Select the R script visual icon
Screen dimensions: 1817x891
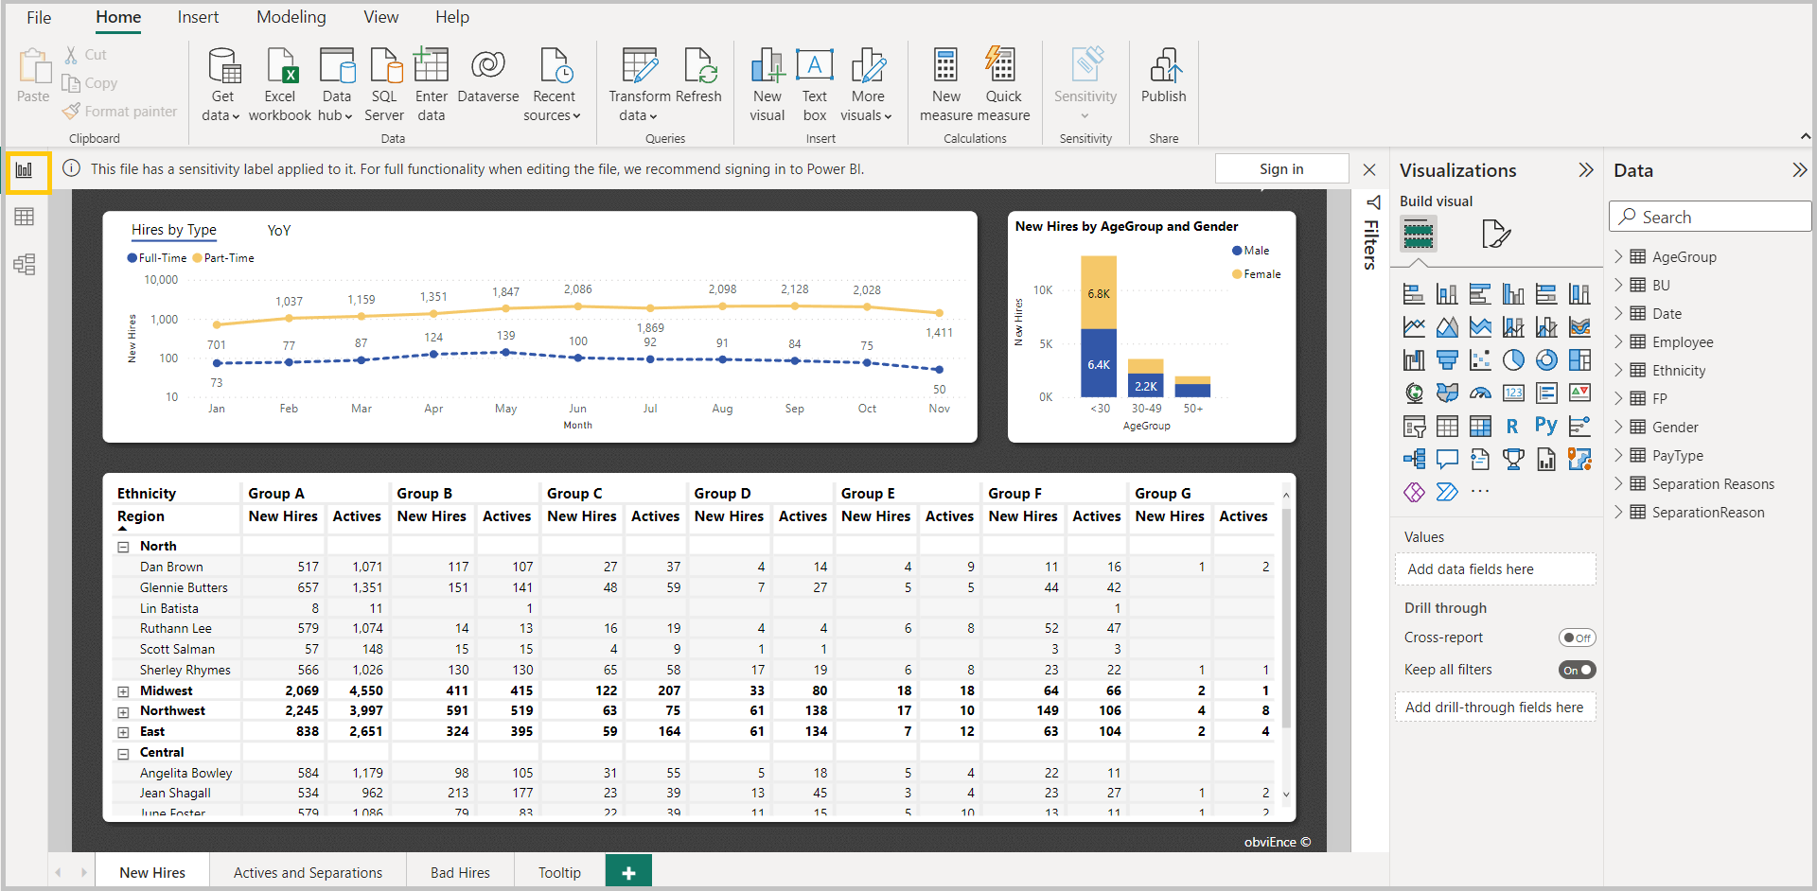click(1512, 426)
